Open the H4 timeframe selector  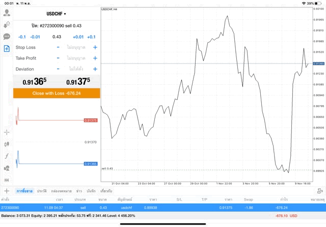click(x=7, y=180)
